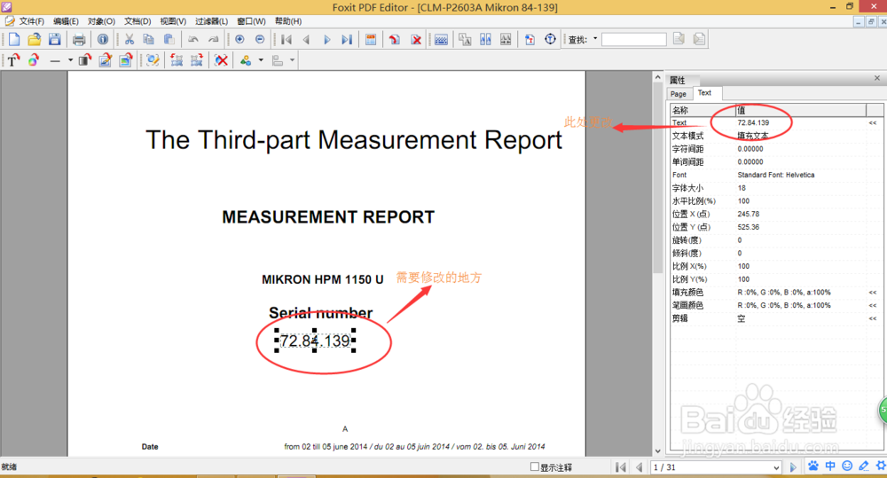Open the align objects dropdown arrow
This screenshot has width=887, height=478.
(293, 60)
